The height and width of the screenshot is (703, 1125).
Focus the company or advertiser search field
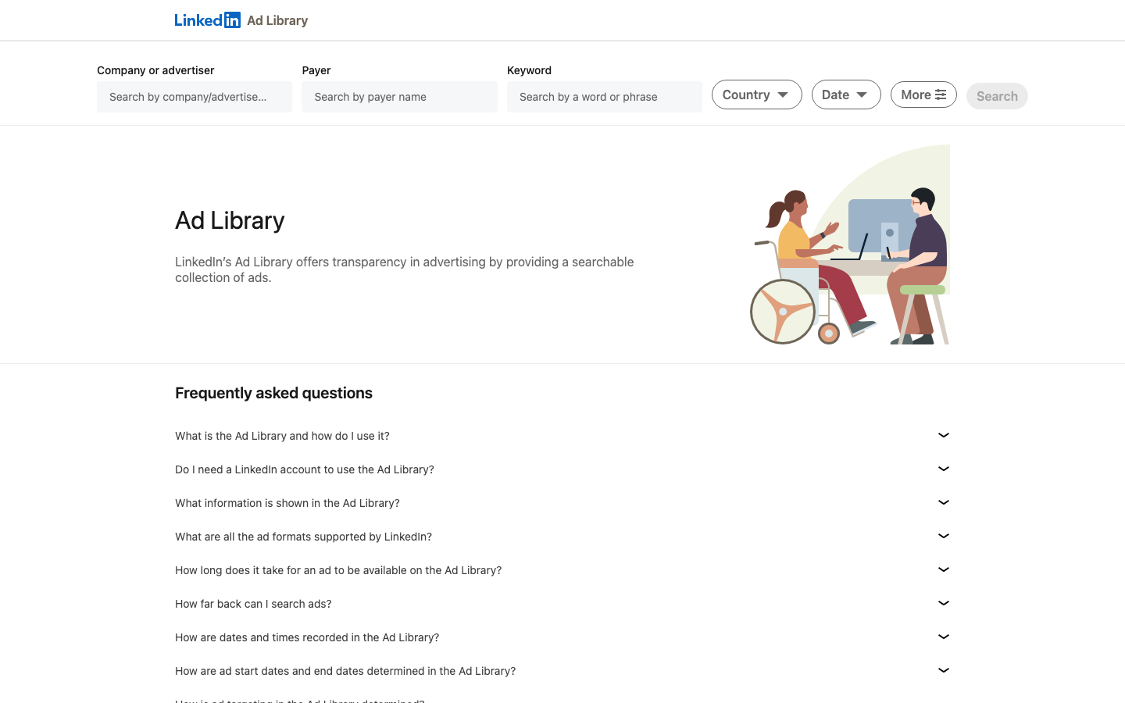[195, 97]
